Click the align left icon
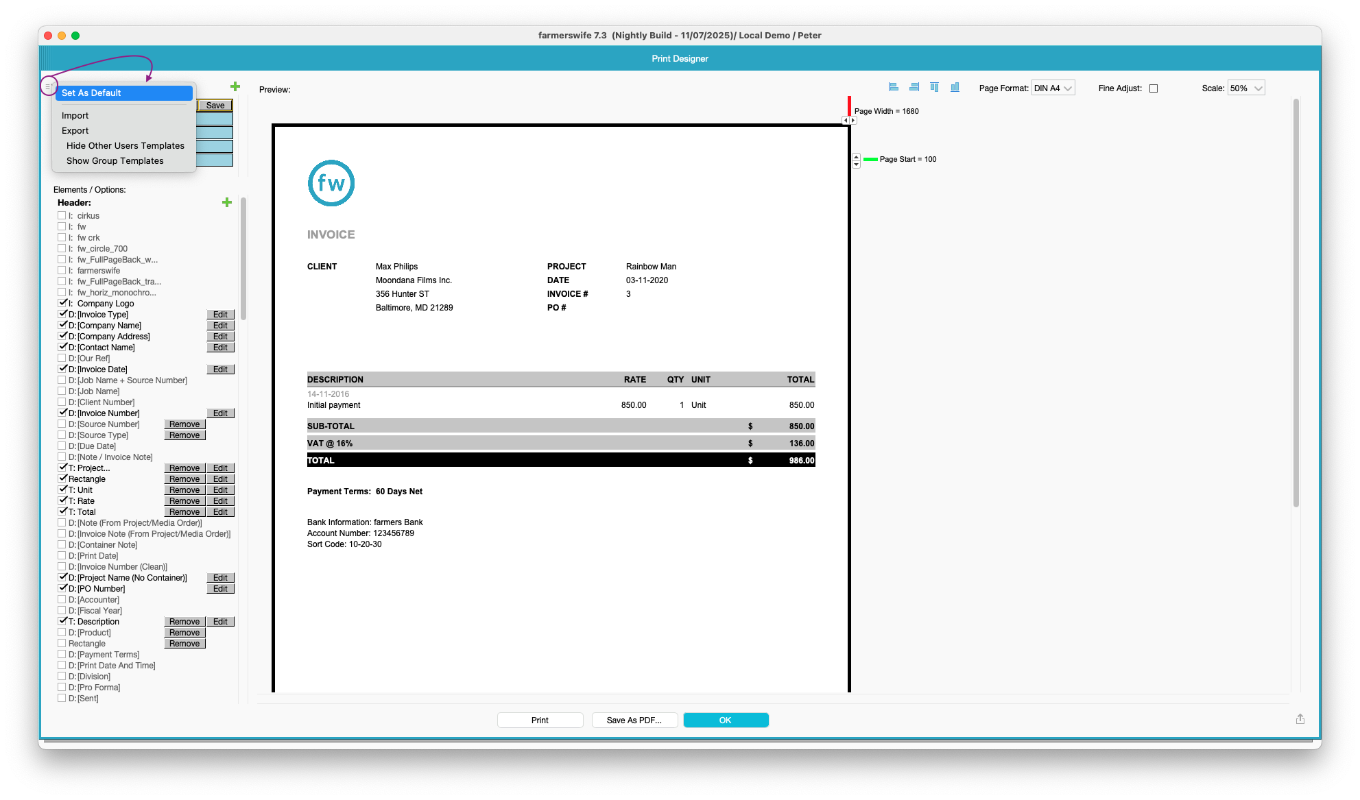 893,87
